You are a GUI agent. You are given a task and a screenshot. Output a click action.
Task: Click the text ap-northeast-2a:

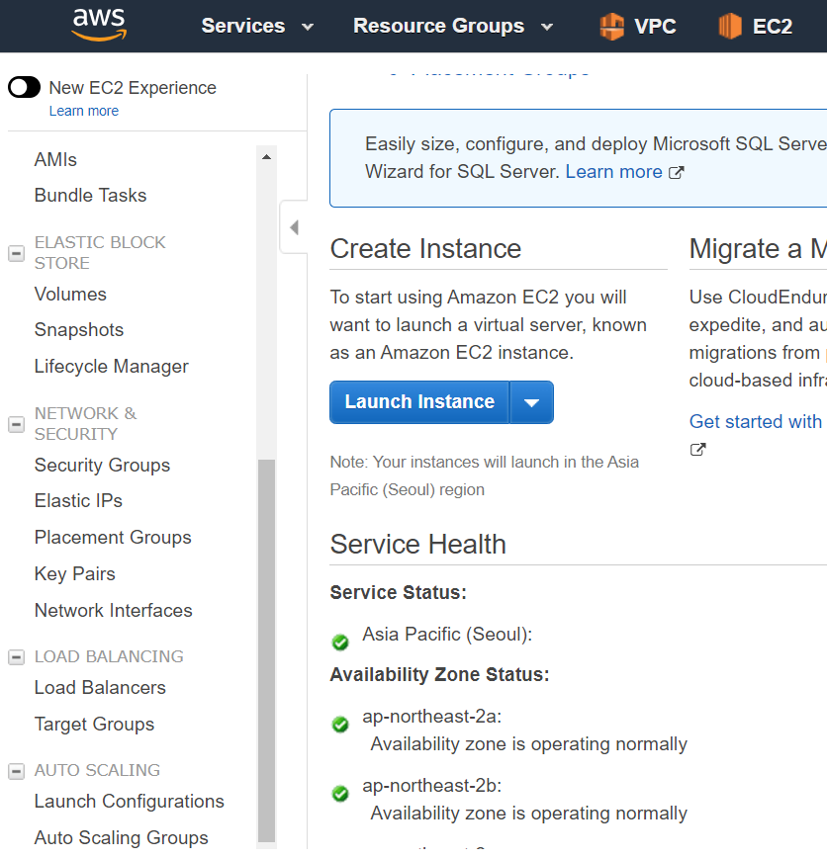[431, 717]
